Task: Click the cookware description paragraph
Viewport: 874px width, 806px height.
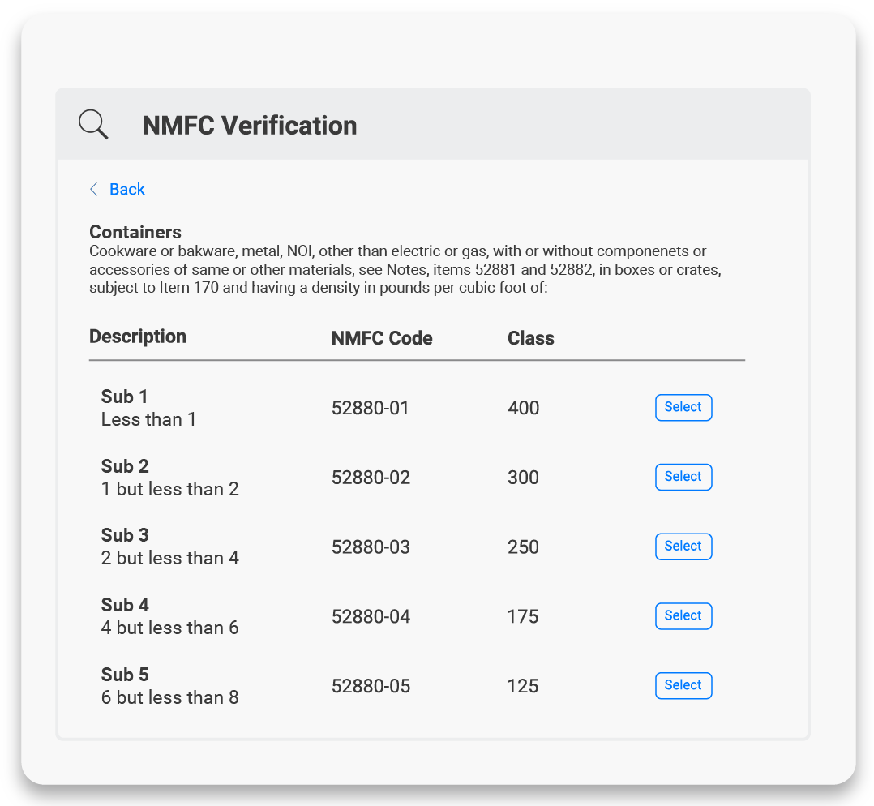Action: click(405, 269)
